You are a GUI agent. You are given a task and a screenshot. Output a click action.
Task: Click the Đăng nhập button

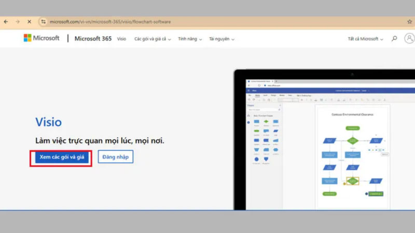click(x=115, y=157)
